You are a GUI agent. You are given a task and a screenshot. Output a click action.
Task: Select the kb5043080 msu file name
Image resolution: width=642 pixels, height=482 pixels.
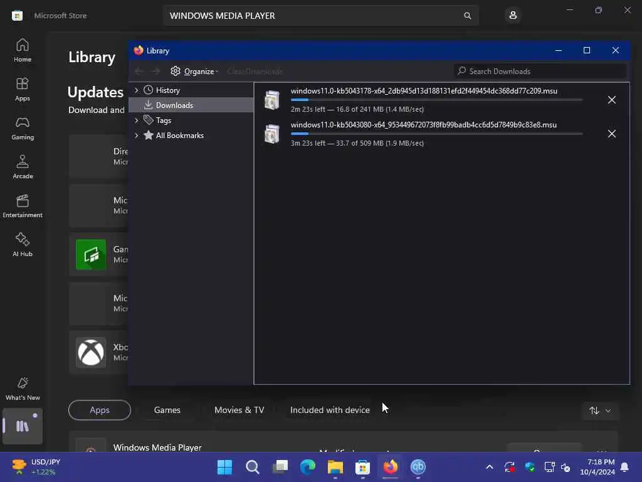pyautogui.click(x=424, y=125)
